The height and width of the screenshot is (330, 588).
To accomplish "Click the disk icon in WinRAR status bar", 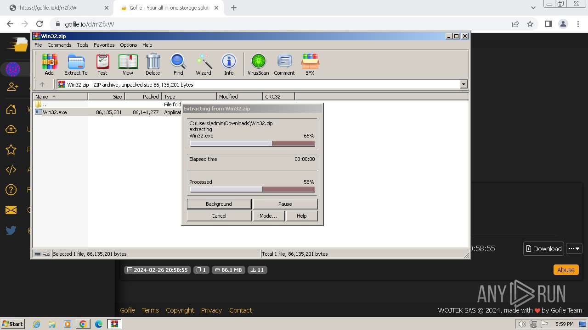I will click(38, 253).
